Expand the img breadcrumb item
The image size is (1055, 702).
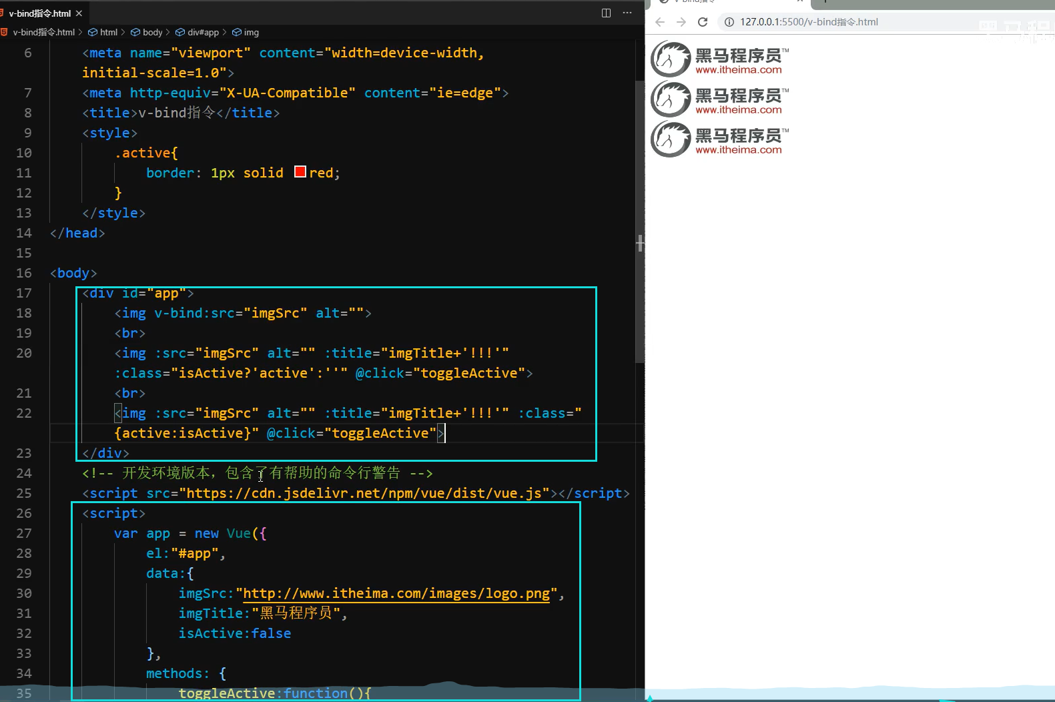tap(251, 32)
